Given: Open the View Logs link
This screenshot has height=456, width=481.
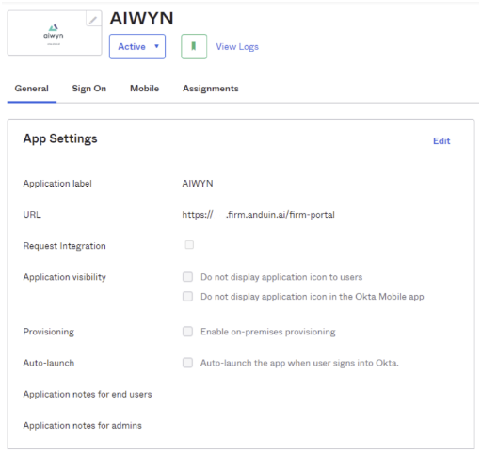Looking at the screenshot, I should click(237, 47).
